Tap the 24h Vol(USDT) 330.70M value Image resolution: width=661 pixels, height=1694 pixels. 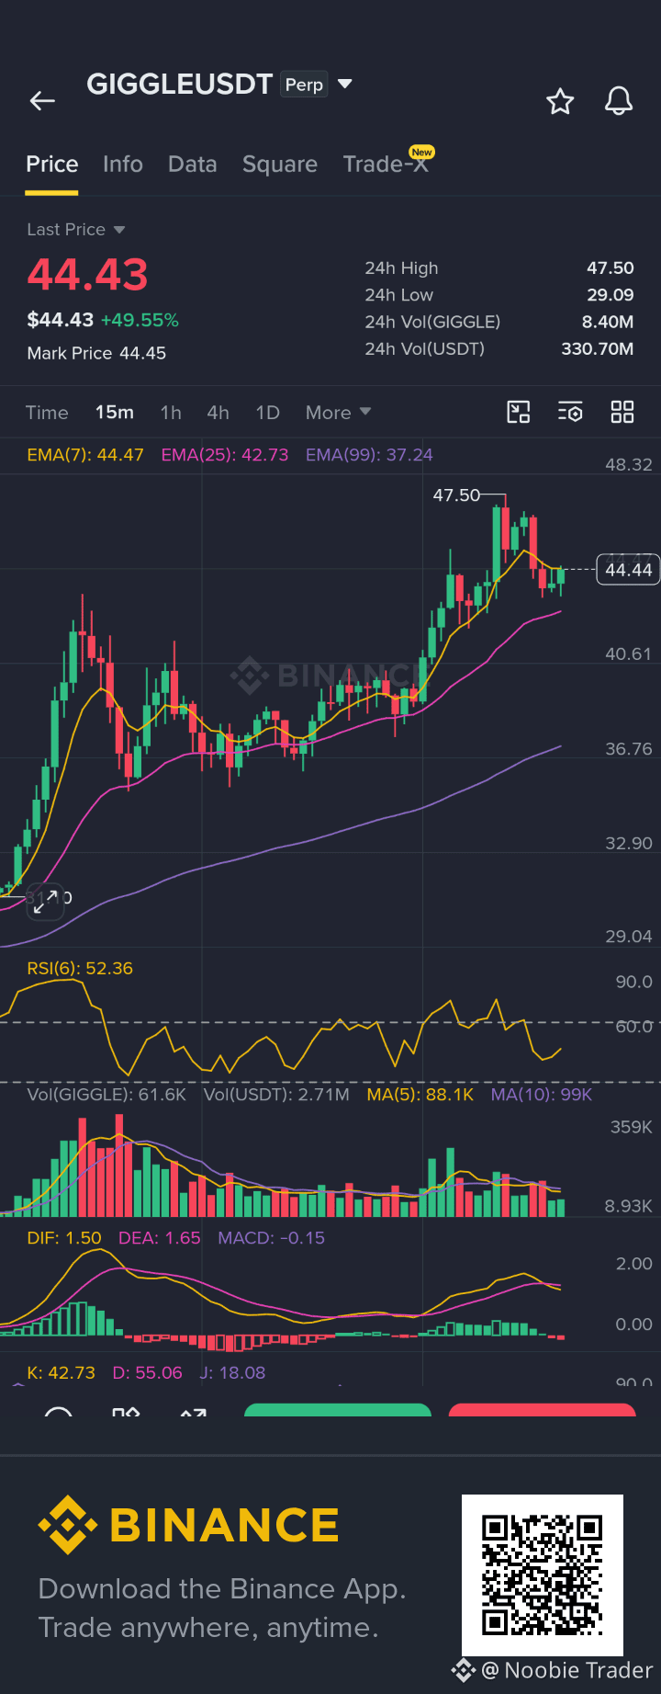598,349
